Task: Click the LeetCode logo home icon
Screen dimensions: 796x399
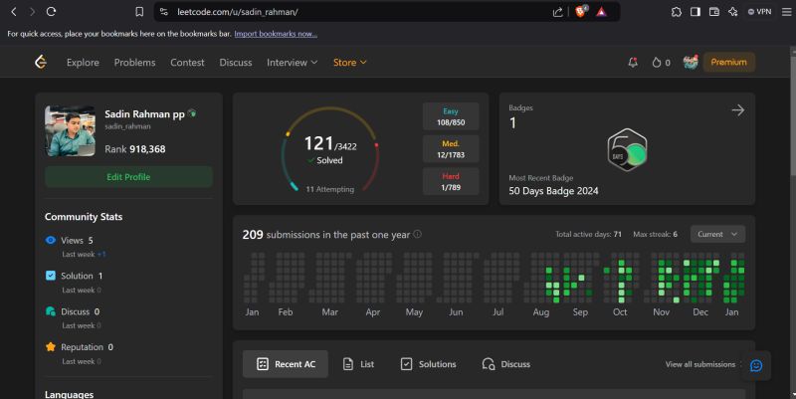Action: 41,62
